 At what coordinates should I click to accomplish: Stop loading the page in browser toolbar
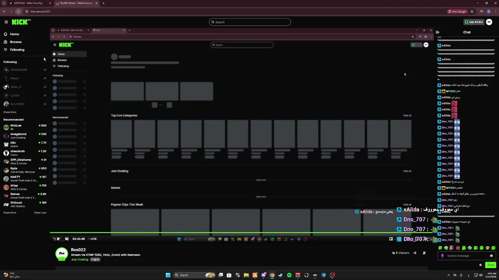(x=18, y=11)
